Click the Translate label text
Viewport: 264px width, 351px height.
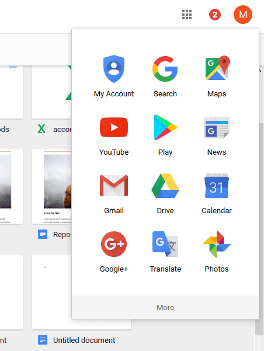tap(165, 269)
